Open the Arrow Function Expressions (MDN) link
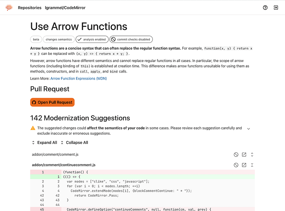 [79, 78]
